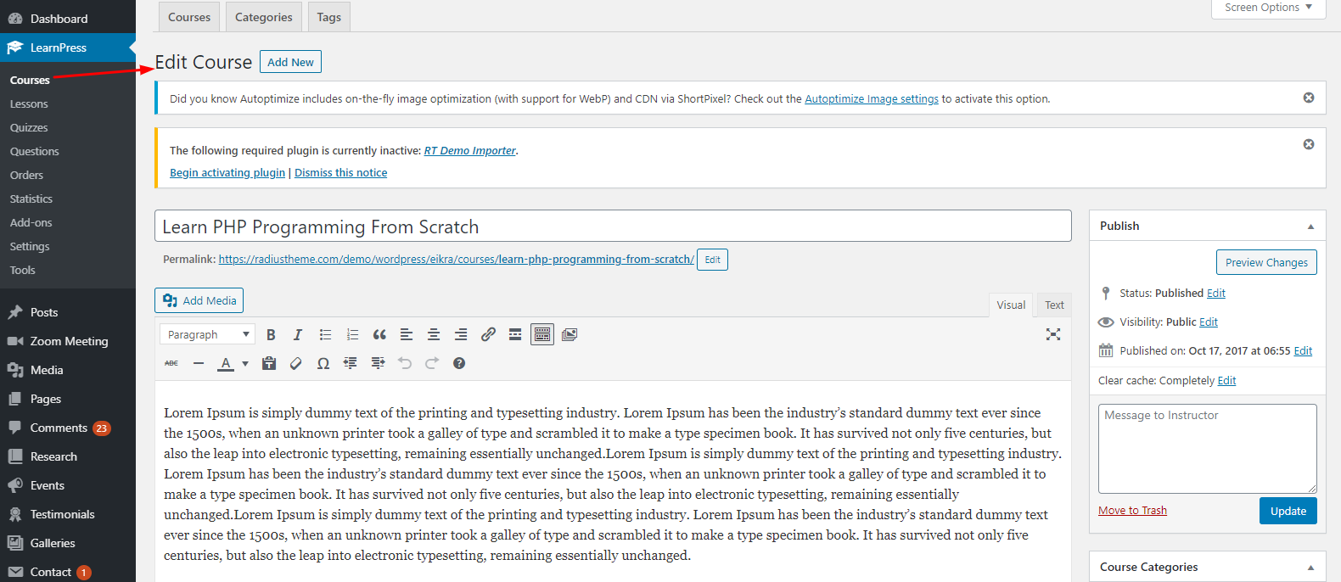Focus the Message to Instructor field
The width and height of the screenshot is (1341, 582).
tap(1207, 449)
